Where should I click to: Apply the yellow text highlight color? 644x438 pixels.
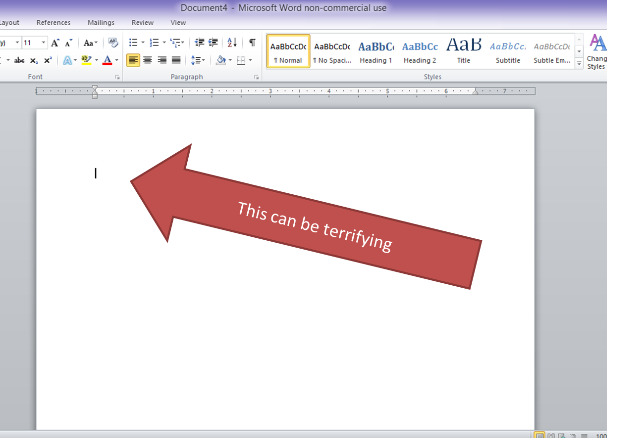[x=86, y=60]
